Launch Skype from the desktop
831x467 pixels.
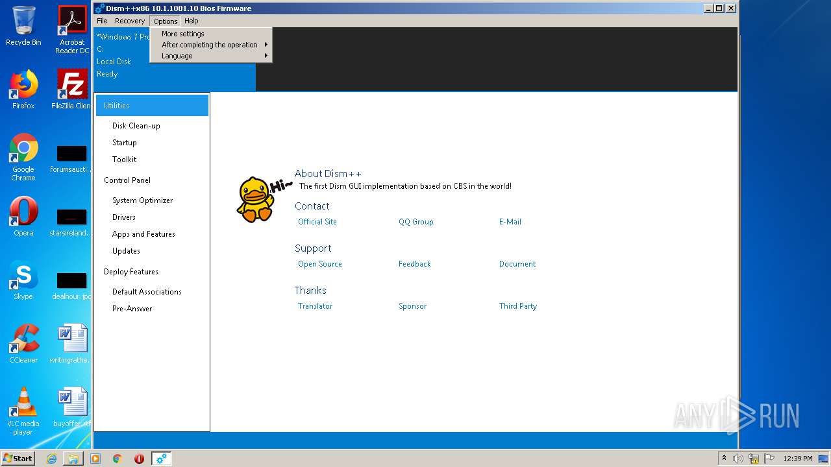coord(23,280)
